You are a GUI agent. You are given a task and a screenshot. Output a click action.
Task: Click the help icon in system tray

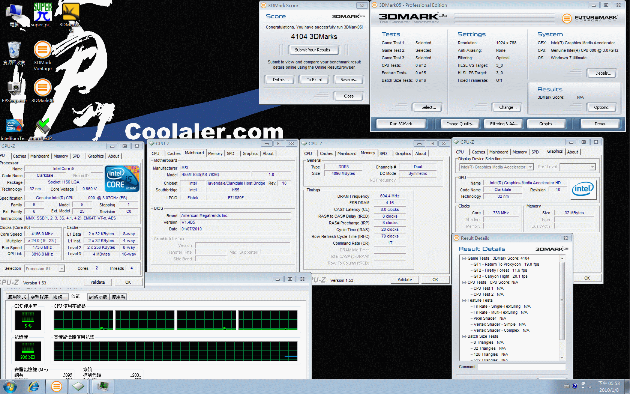click(x=574, y=386)
